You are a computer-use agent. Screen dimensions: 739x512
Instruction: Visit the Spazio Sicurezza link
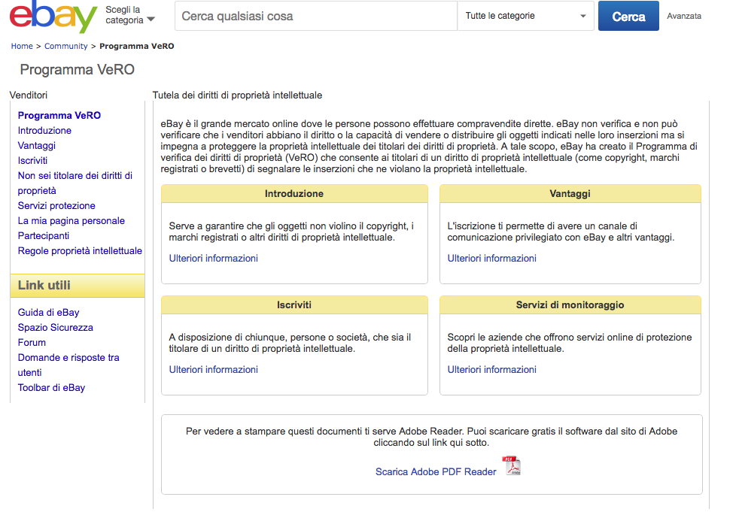(x=56, y=328)
